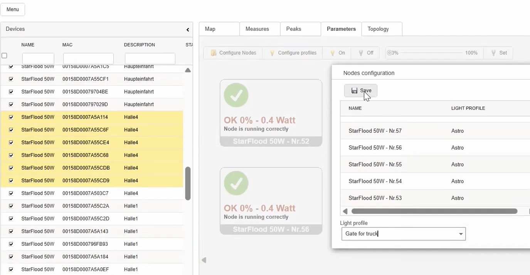Click the NAME column header in Devices
The height and width of the screenshot is (275, 530).
(x=28, y=45)
